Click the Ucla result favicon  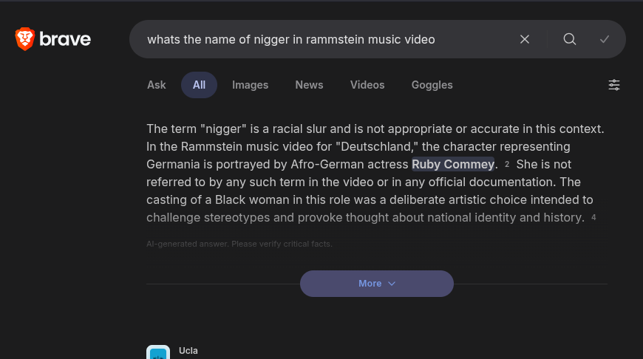coord(158,353)
